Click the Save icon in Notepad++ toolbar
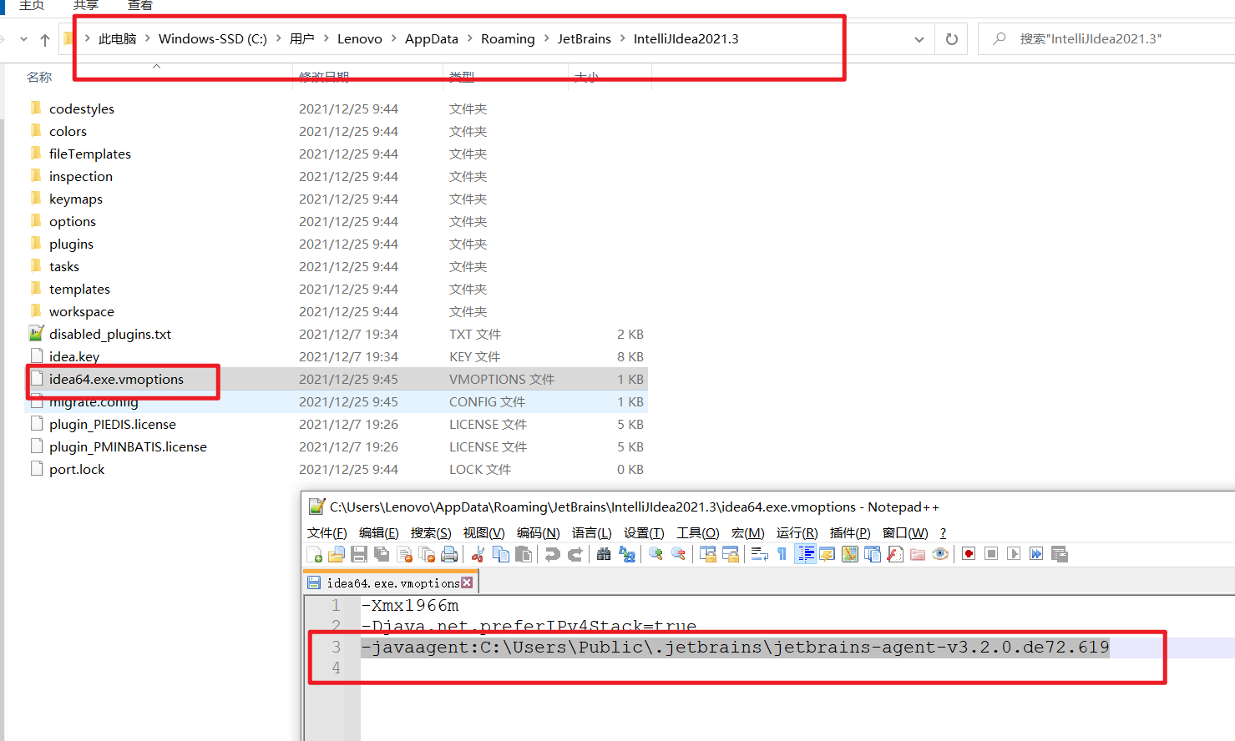This screenshot has width=1235, height=741. pyautogui.click(x=359, y=554)
